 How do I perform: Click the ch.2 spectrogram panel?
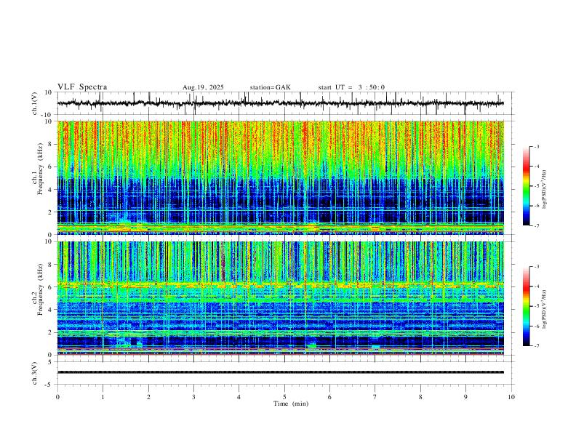(280, 298)
